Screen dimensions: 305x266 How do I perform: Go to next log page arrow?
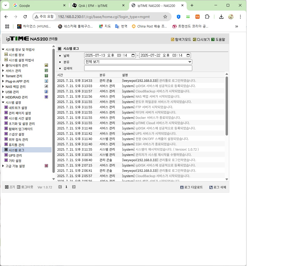[74, 187]
